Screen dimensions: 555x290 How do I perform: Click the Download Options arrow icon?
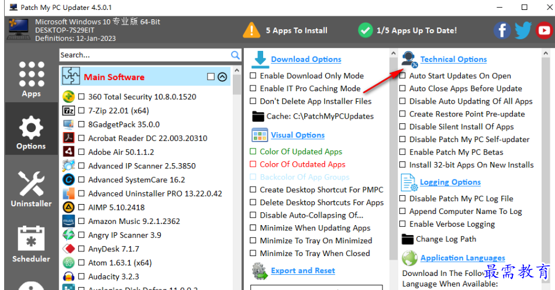[260, 59]
